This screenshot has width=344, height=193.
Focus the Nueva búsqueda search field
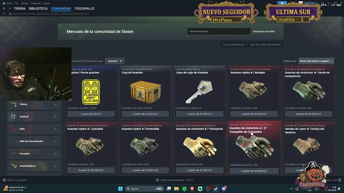tap(219, 31)
